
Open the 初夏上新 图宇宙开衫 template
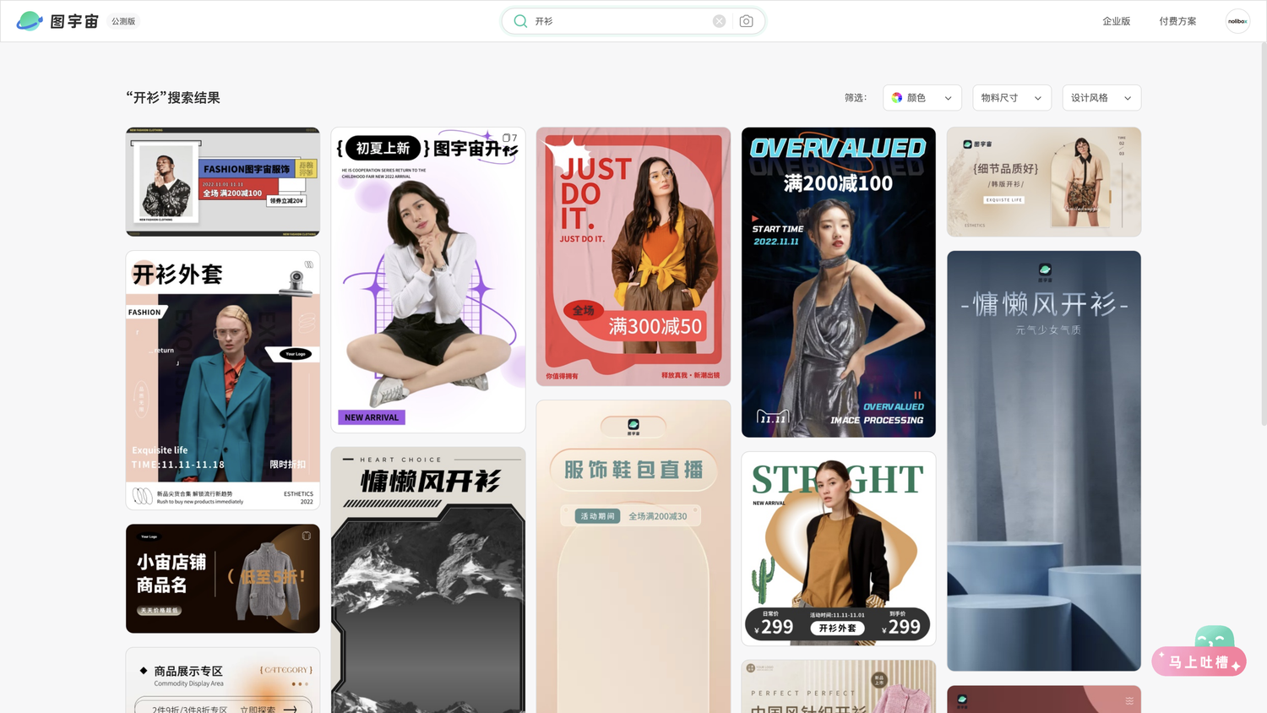pos(428,280)
